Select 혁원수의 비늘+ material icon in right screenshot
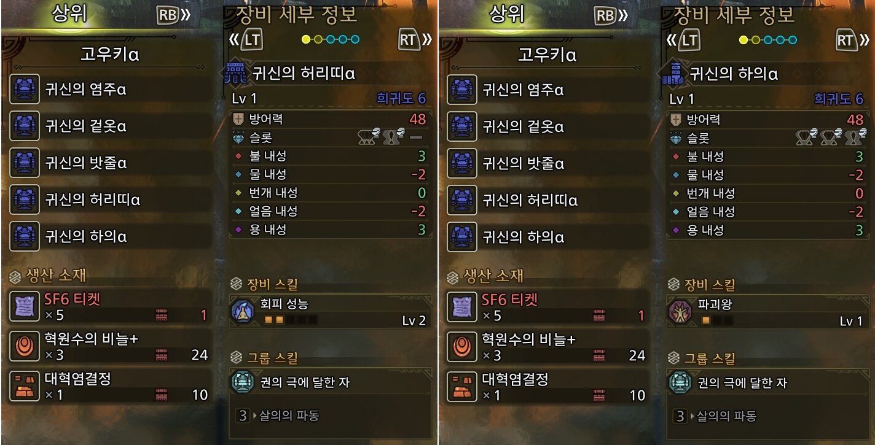 point(462,346)
